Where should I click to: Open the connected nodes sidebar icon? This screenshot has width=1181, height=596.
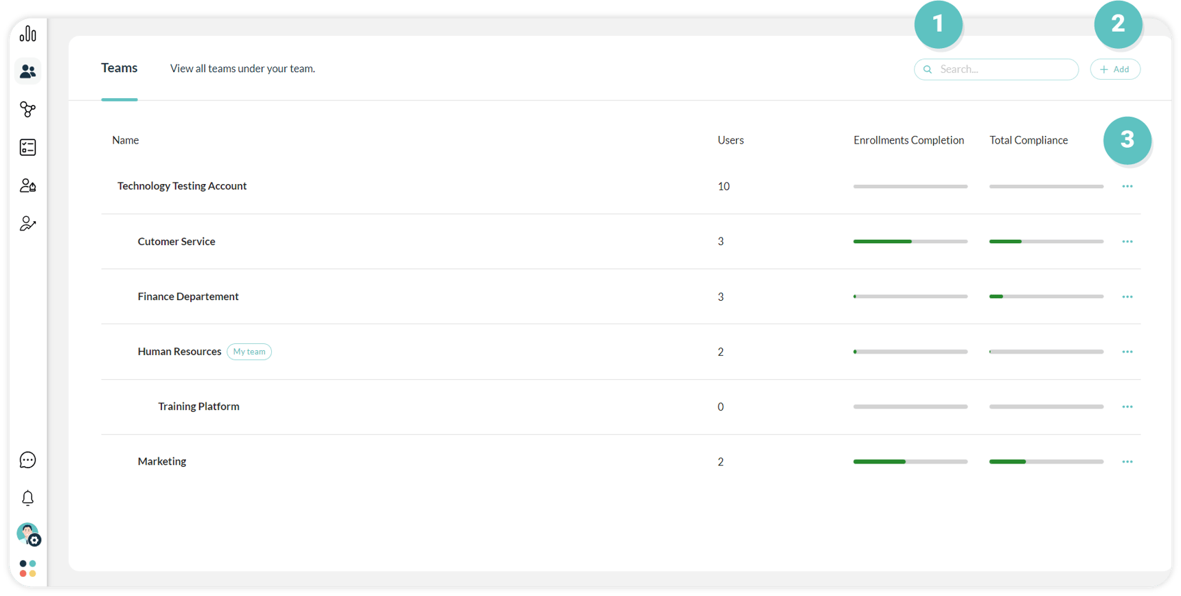point(27,109)
